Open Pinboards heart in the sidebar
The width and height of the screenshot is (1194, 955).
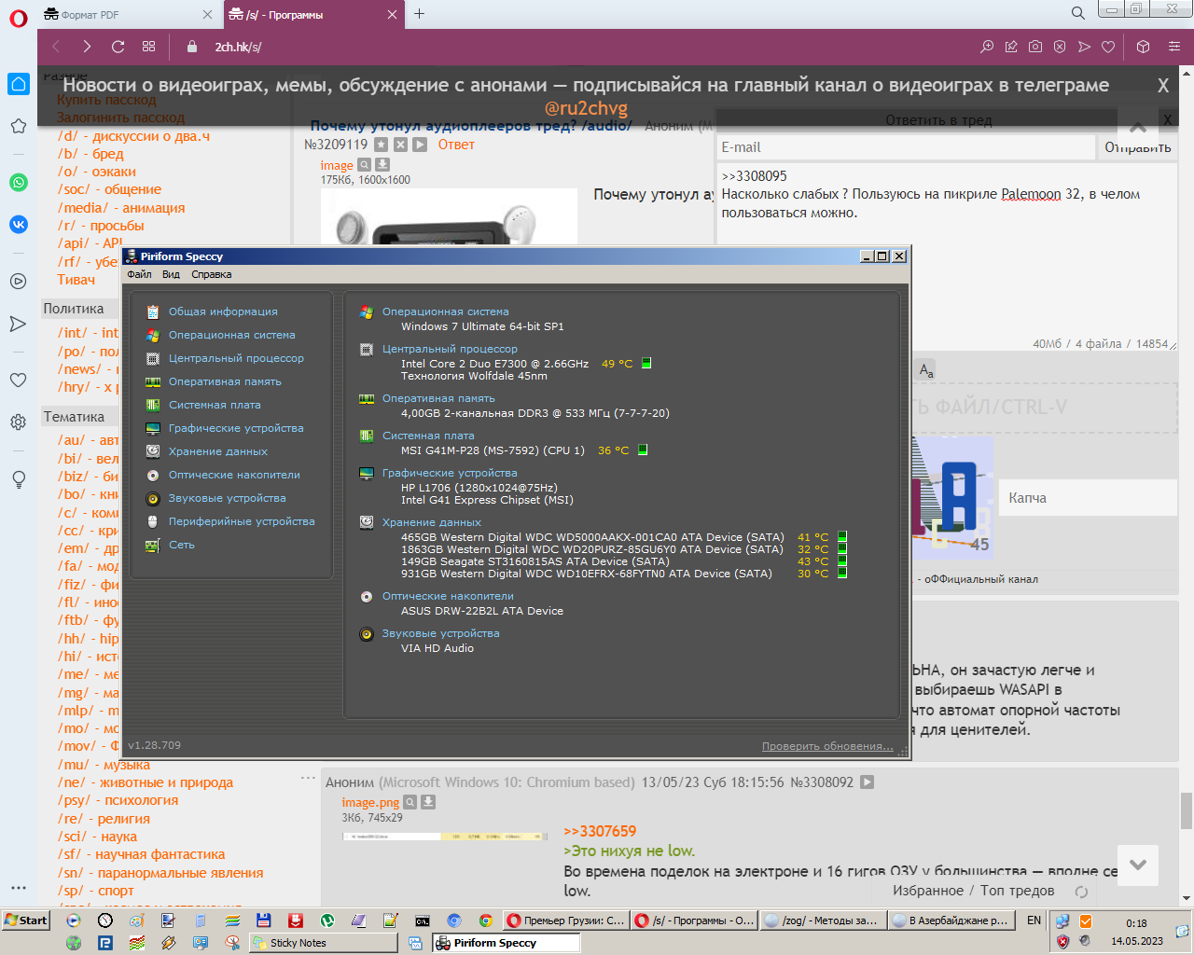pyautogui.click(x=19, y=380)
